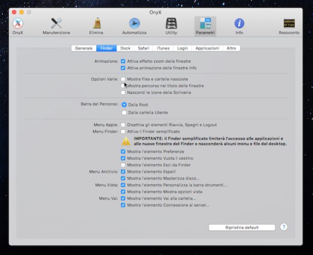The image size is (313, 255).
Task: Uncheck Mostra l'elemento Vai alla cartella
Action: [x=123, y=199]
